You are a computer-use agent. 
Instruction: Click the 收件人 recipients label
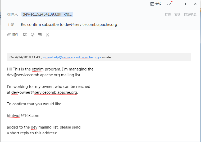tap(12, 14)
